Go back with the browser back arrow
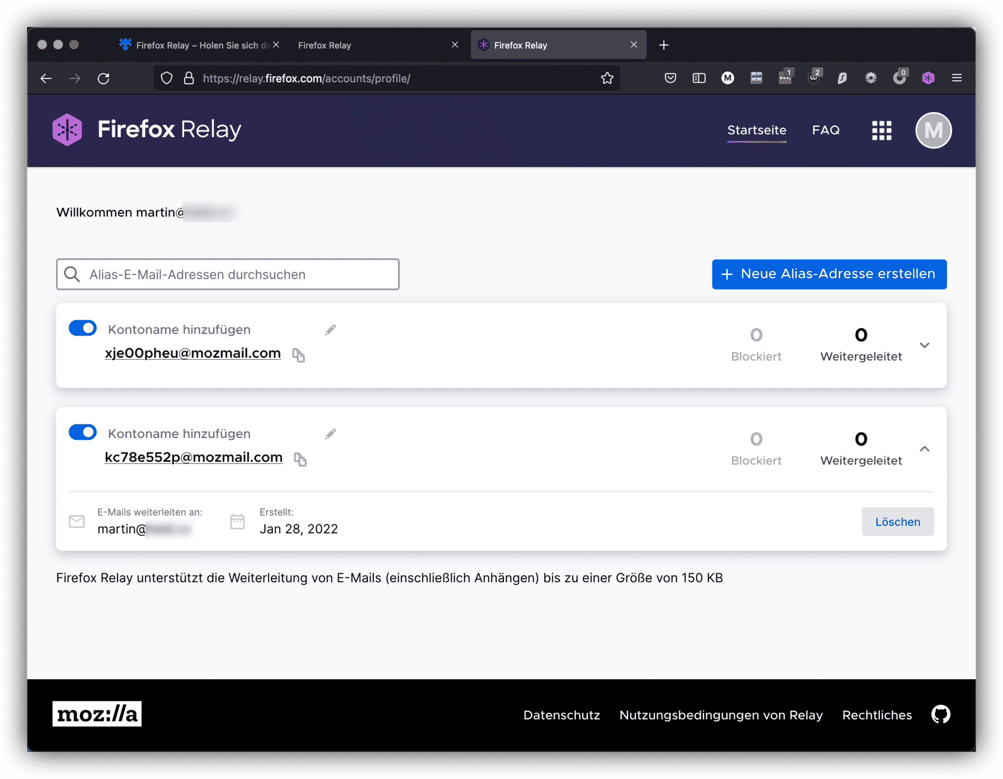The width and height of the screenshot is (1003, 779). [47, 78]
